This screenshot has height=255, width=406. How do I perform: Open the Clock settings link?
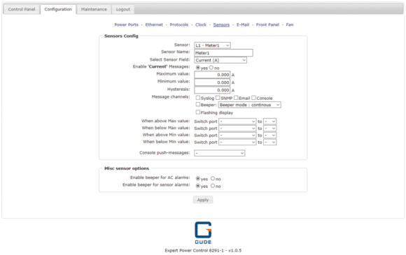click(x=201, y=25)
